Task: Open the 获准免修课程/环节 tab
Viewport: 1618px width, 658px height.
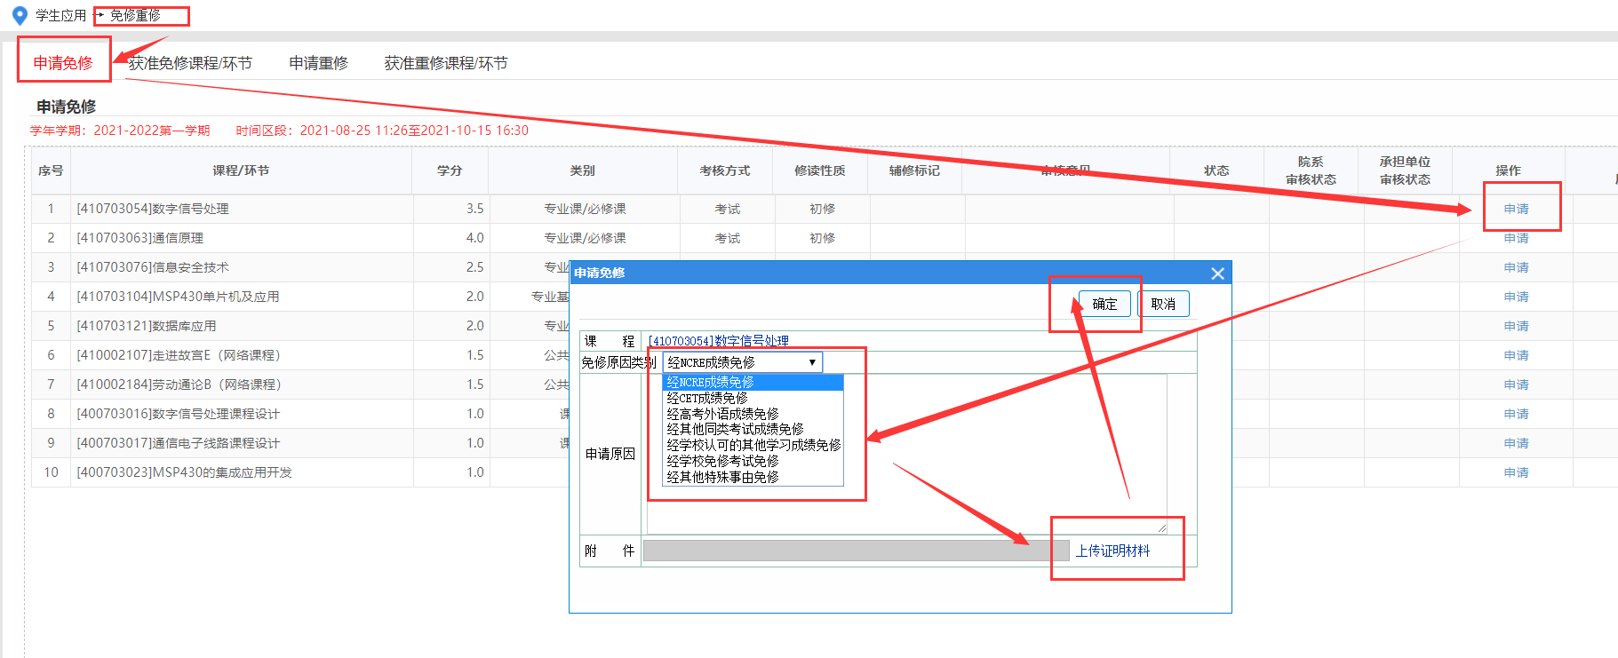Action: pyautogui.click(x=190, y=63)
